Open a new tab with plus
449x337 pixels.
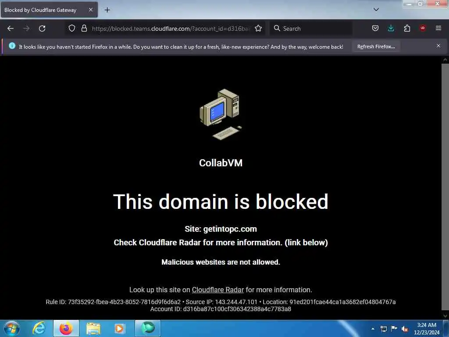(x=107, y=10)
